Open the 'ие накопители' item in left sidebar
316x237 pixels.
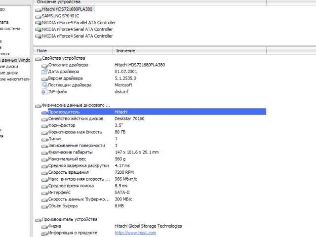pyautogui.click(x=15, y=79)
